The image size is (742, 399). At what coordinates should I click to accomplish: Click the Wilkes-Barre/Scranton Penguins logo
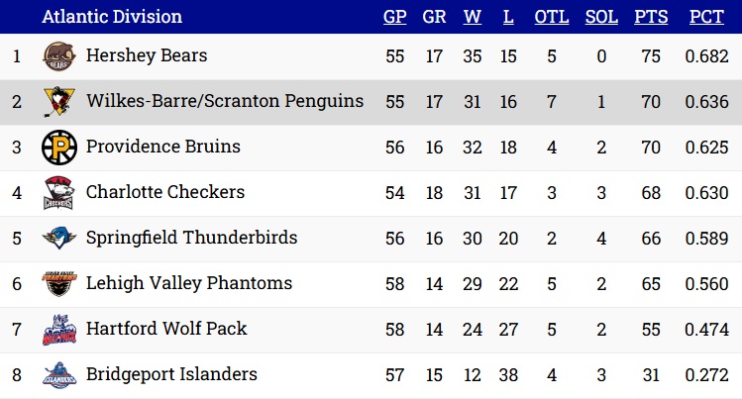click(59, 102)
